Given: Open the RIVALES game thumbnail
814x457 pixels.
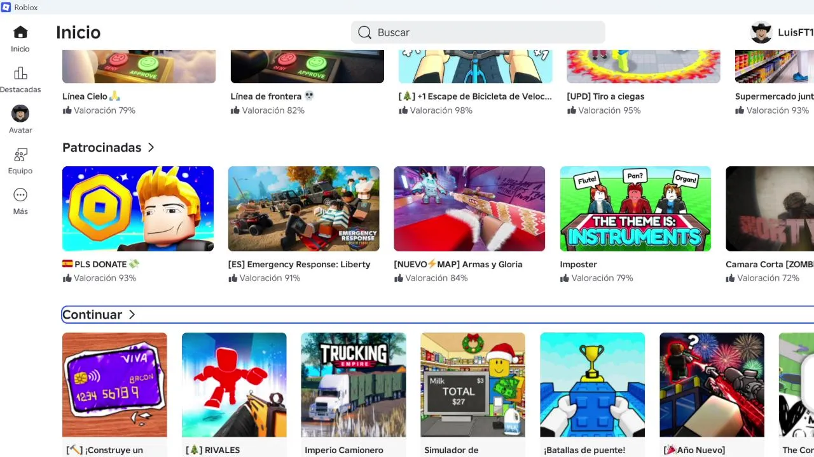Looking at the screenshot, I should pyautogui.click(x=234, y=385).
